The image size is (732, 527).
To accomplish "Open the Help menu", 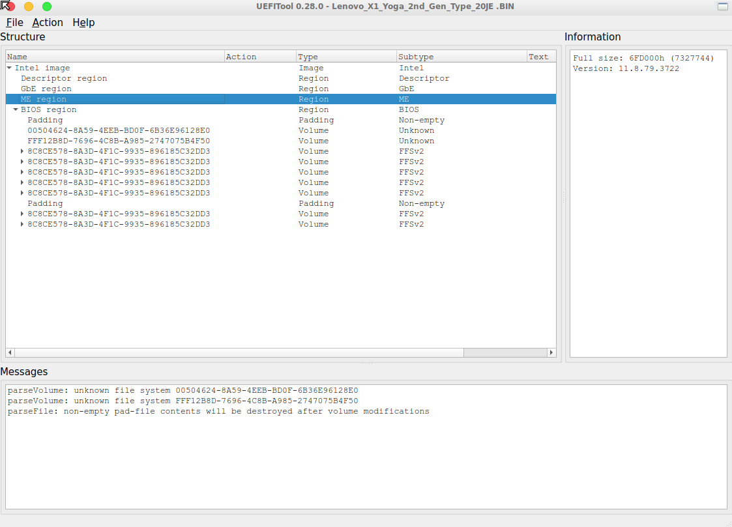I will pos(83,22).
